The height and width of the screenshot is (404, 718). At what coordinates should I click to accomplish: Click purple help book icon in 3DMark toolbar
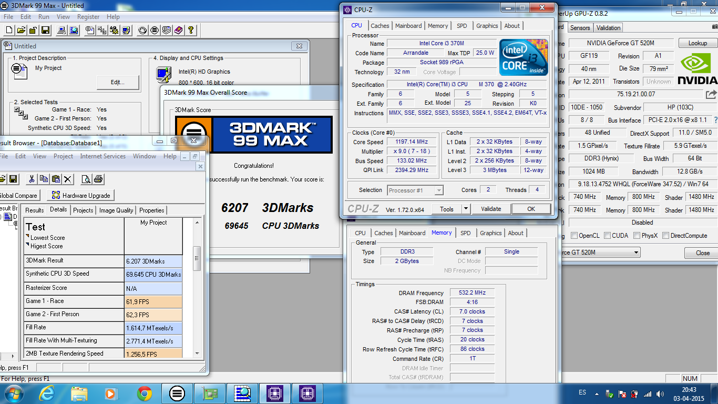point(179,31)
